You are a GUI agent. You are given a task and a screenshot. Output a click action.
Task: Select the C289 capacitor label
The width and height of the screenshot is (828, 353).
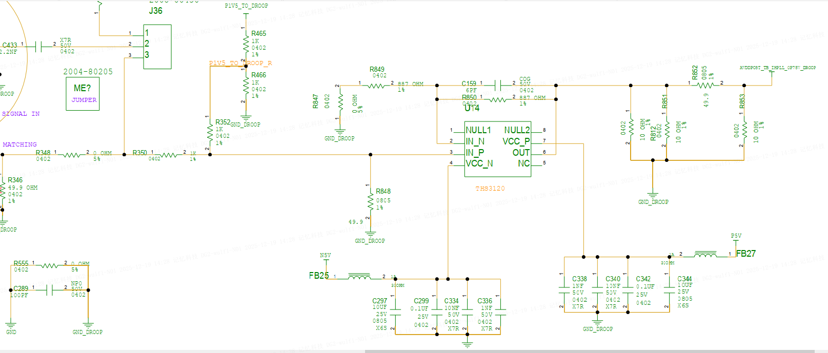21,288
